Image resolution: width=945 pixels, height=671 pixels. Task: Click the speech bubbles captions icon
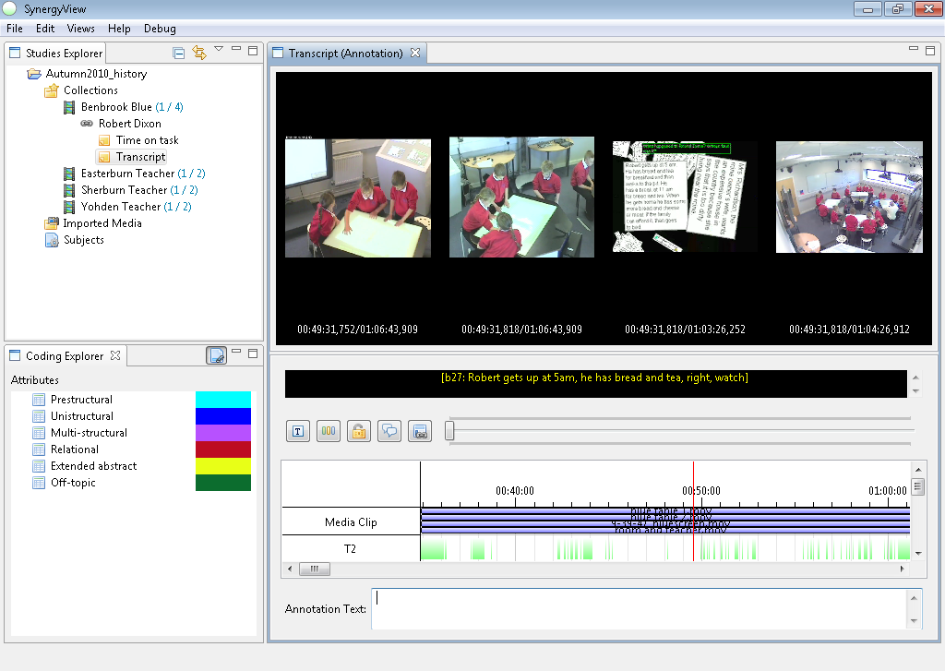tap(389, 431)
